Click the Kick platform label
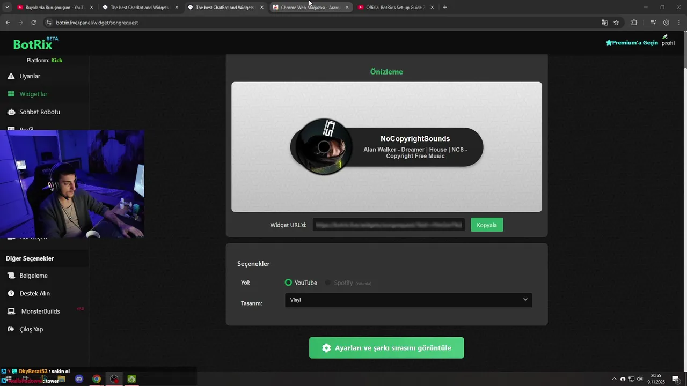This screenshot has height=386, width=687. coord(57,60)
